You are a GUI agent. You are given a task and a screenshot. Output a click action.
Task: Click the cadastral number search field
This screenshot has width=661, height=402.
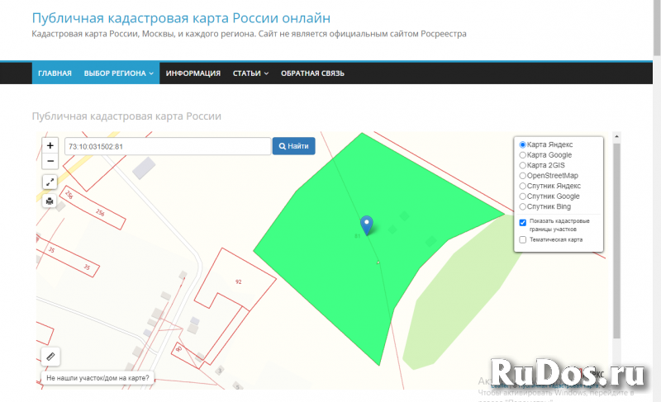click(x=168, y=146)
